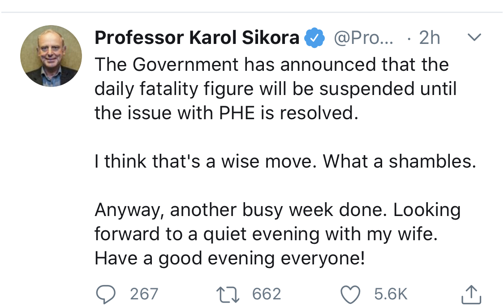Click the word Government in the tweet
Image resolution: width=504 pixels, height=307 pixels.
186,65
